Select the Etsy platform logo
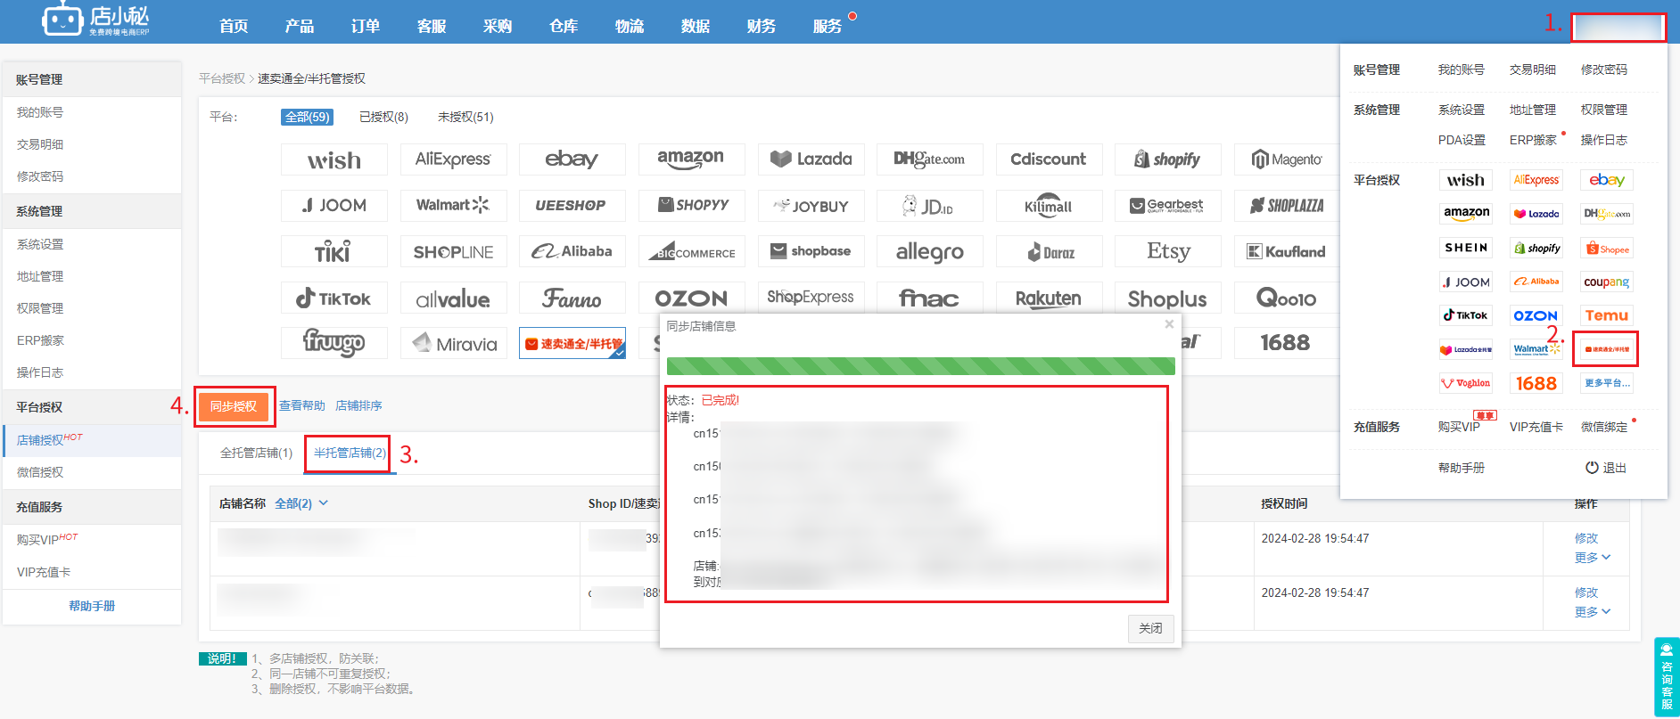This screenshot has height=719, width=1680. (x=1168, y=251)
